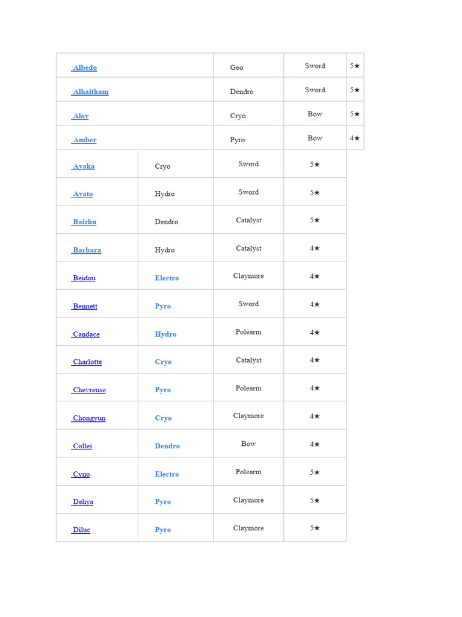Open the Chevreuse link

point(89,390)
